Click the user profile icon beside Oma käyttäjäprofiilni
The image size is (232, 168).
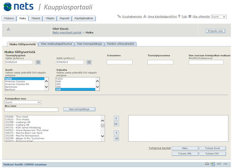[145, 17]
